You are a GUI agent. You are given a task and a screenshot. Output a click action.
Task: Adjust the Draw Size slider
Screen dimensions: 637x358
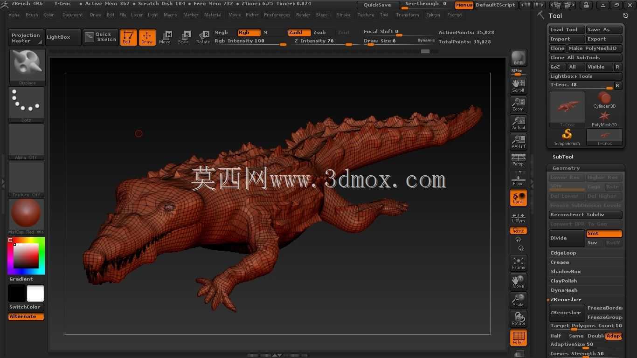tap(399, 41)
